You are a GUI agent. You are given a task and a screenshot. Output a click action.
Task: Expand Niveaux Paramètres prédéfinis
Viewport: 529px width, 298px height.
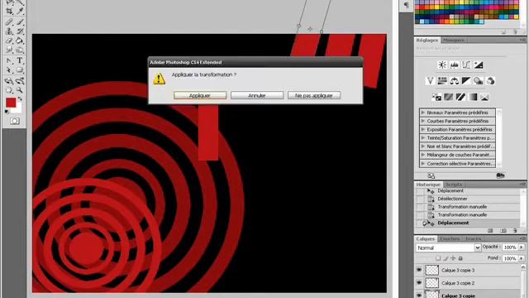422,113
